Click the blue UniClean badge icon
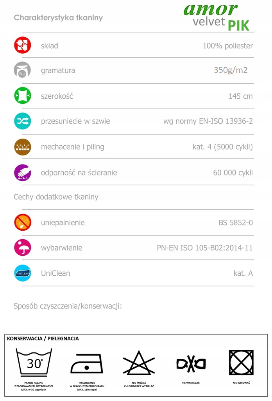This screenshot has width=272, height=401. (x=22, y=273)
